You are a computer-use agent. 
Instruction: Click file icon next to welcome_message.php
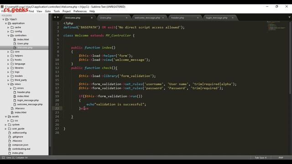pyautogui.click(x=15, y=104)
